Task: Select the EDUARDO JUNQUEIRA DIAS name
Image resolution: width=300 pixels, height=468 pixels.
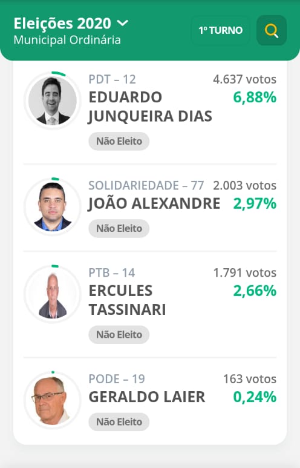Action: tap(150, 107)
